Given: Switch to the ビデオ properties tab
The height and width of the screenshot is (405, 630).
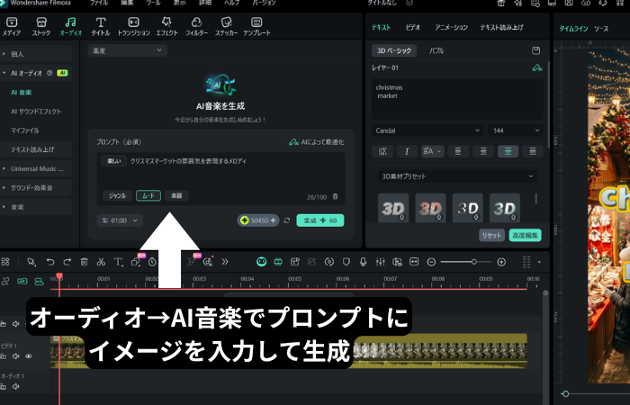Looking at the screenshot, I should click(412, 27).
